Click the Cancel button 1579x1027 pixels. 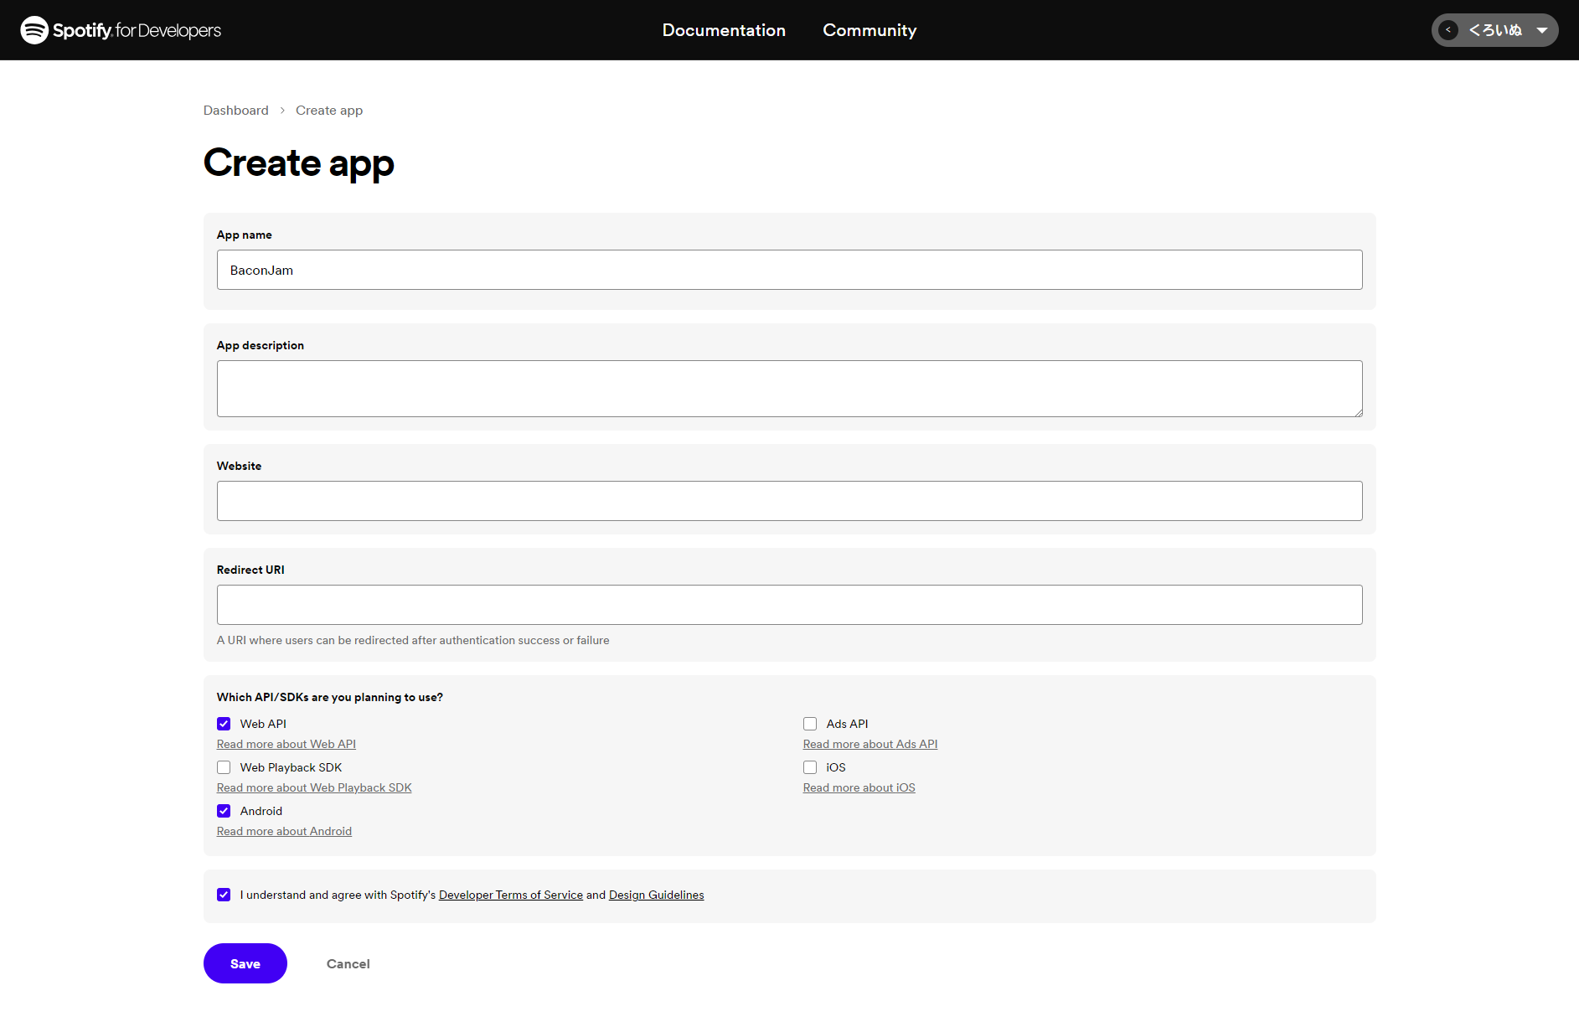click(348, 963)
